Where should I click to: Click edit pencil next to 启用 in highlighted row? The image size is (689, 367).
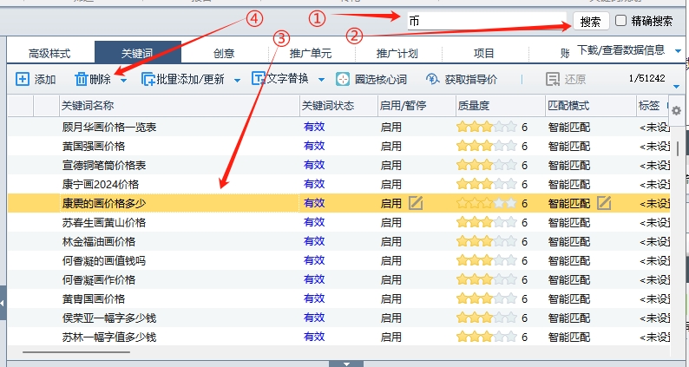coord(416,203)
